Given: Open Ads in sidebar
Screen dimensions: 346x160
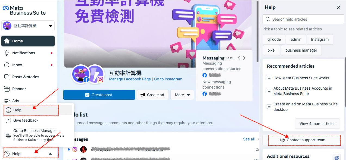Looking at the screenshot, I should coord(28,101).
